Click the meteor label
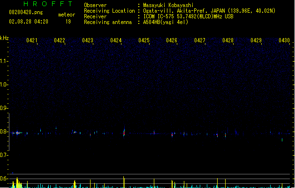Image resolution: width=295 pixels, height=188 pixels. tap(67, 15)
